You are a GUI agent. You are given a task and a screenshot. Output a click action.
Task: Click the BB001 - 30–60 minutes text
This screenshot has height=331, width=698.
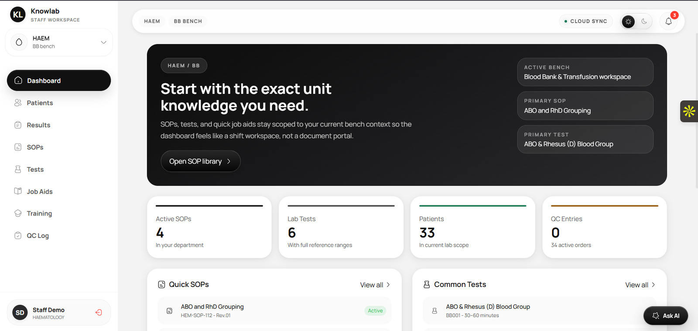pyautogui.click(x=472, y=315)
